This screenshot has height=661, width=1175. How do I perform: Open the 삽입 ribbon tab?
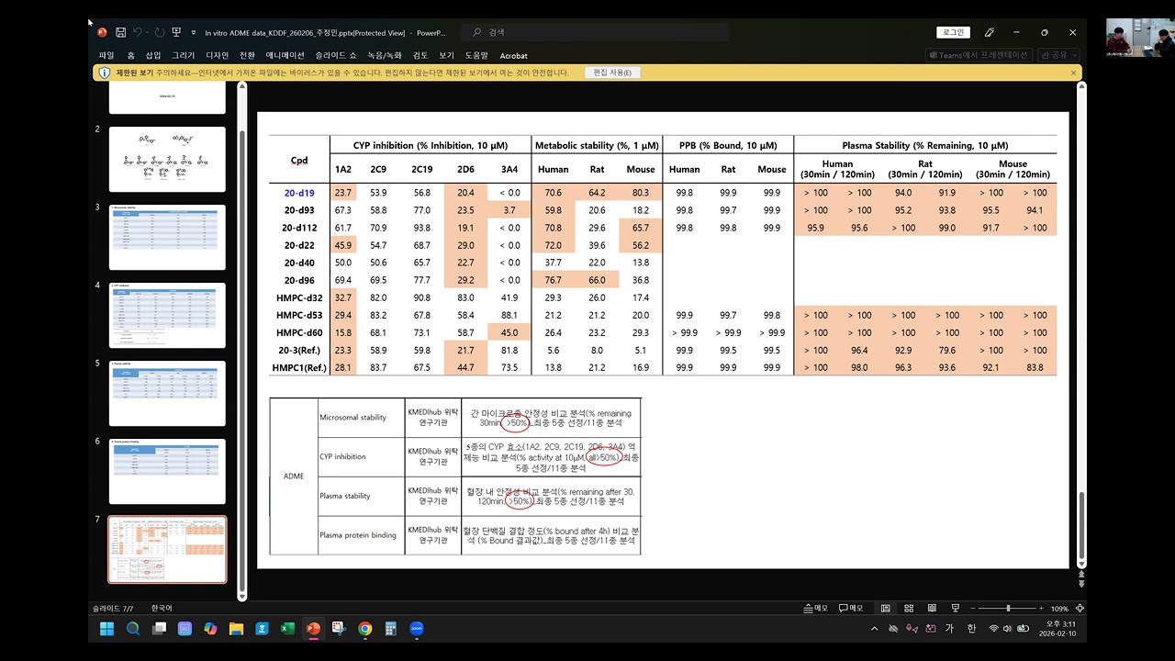tap(153, 55)
